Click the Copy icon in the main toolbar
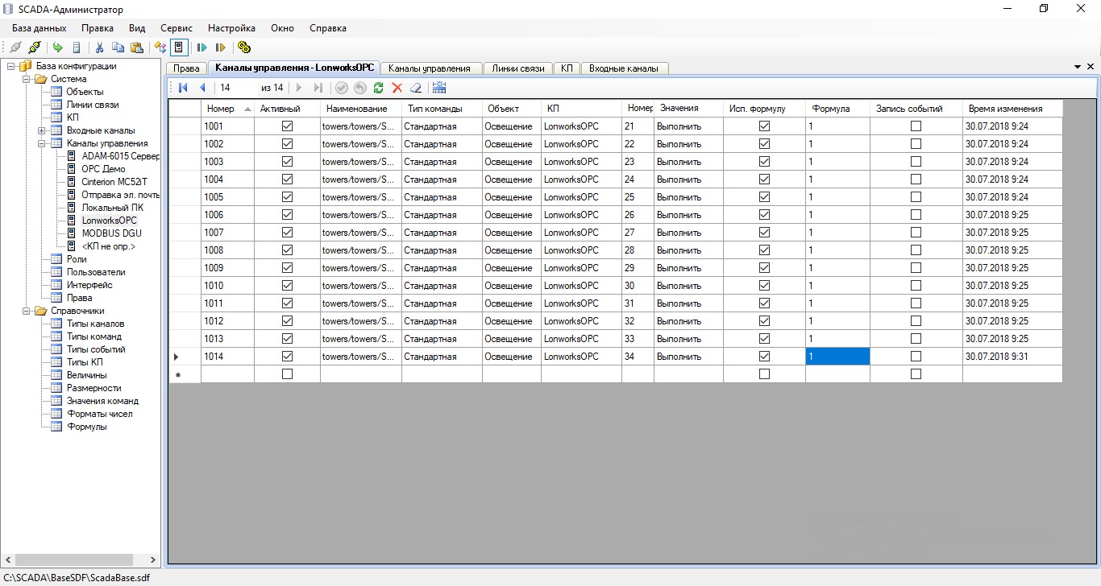 click(x=118, y=47)
